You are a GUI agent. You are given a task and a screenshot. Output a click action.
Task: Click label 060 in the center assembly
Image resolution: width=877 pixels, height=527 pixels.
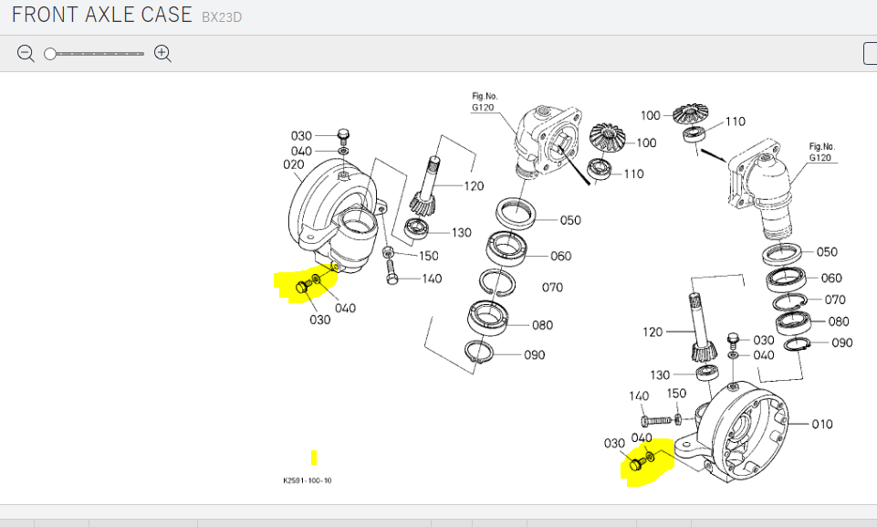point(560,256)
